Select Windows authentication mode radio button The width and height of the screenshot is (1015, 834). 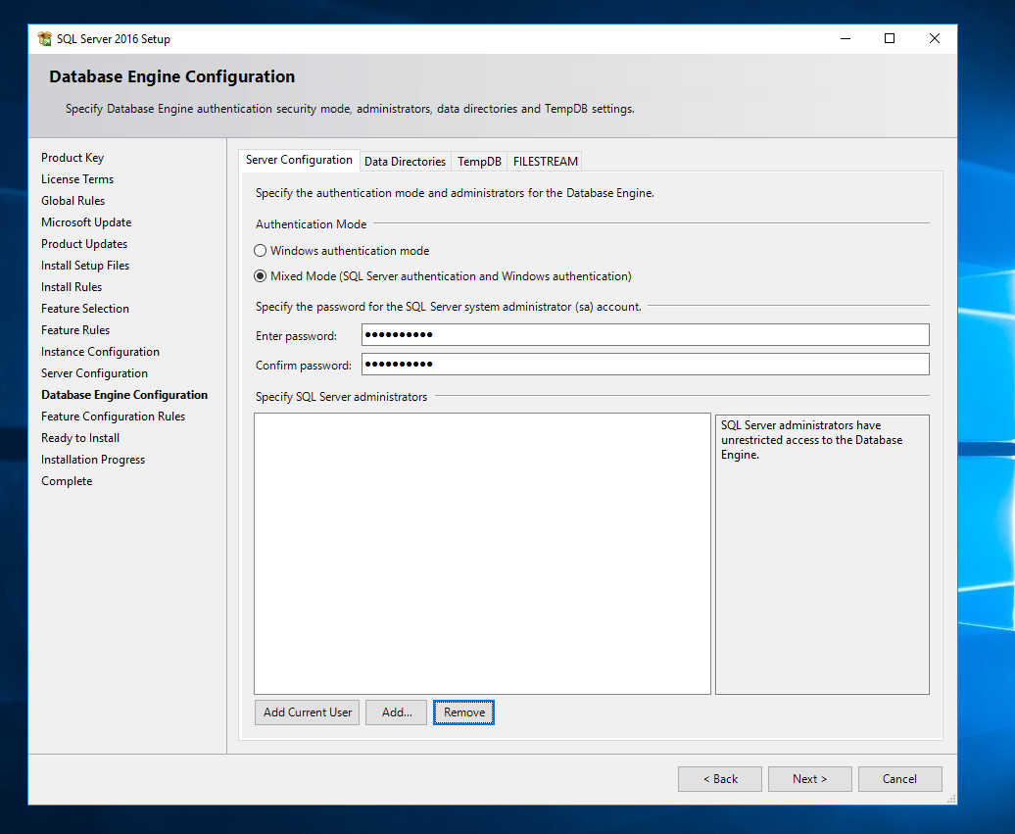261,251
